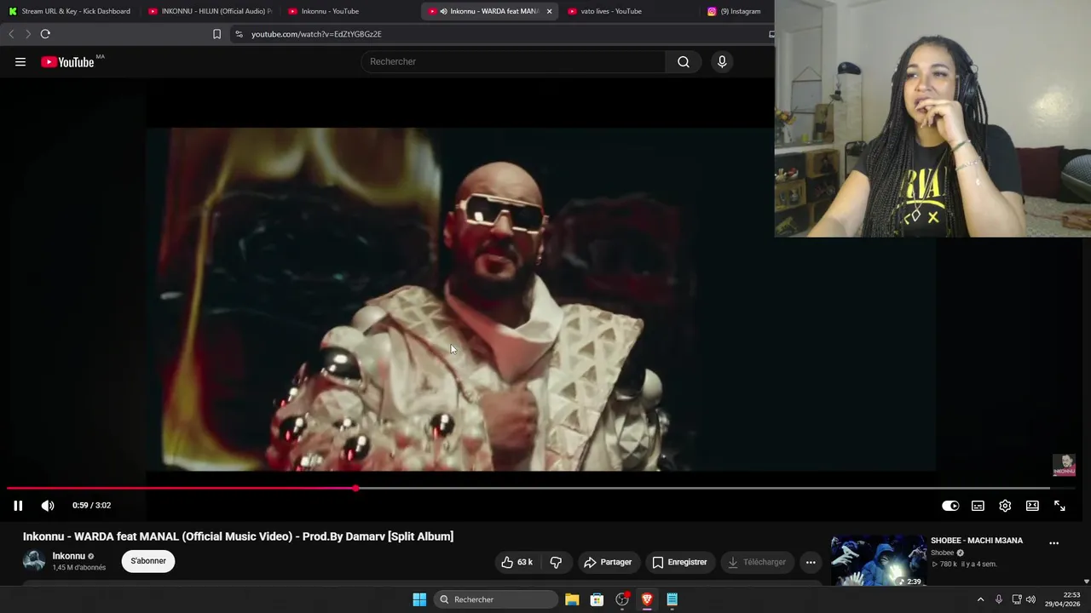Click the system tray microphone icon

pos(999,599)
